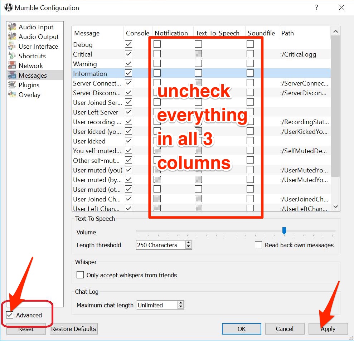Click the message list vertical scrollbar thumb
The height and width of the screenshot is (341, 354).
335,106
